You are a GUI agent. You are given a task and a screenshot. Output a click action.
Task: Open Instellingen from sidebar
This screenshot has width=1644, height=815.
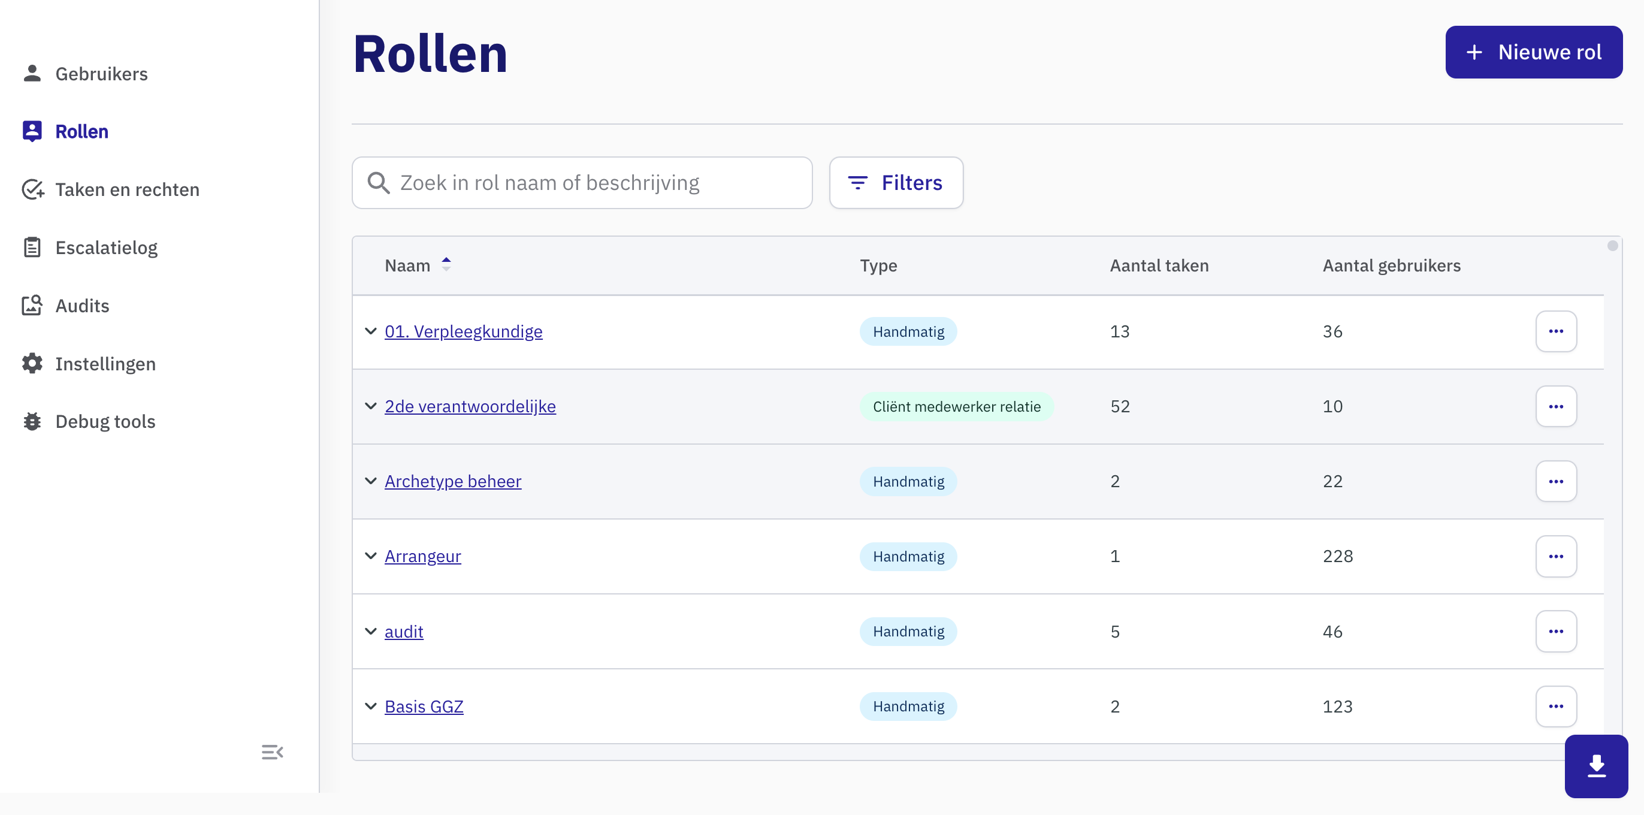(105, 364)
